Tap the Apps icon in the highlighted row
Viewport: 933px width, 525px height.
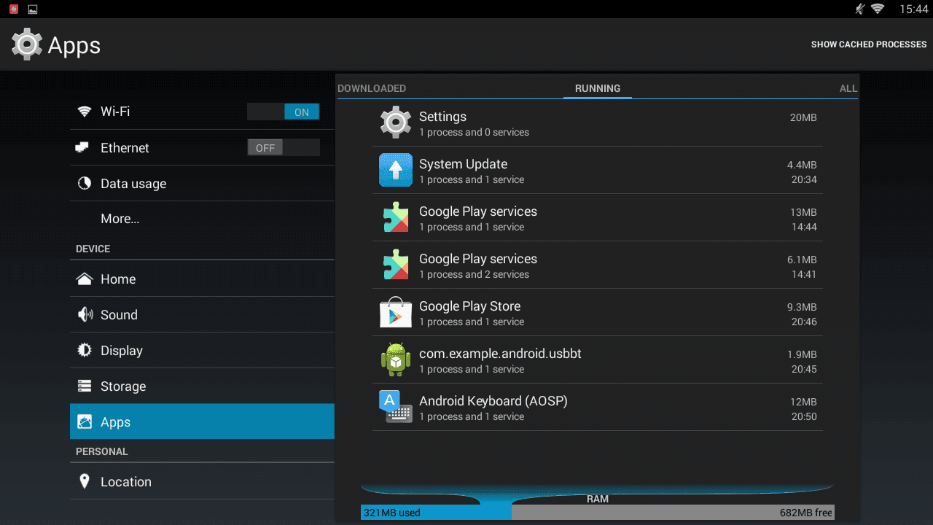click(x=85, y=421)
